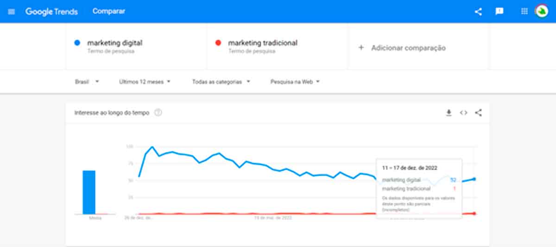Click the embed code icon on the chart
Image resolution: width=556 pixels, height=247 pixels.
click(463, 113)
